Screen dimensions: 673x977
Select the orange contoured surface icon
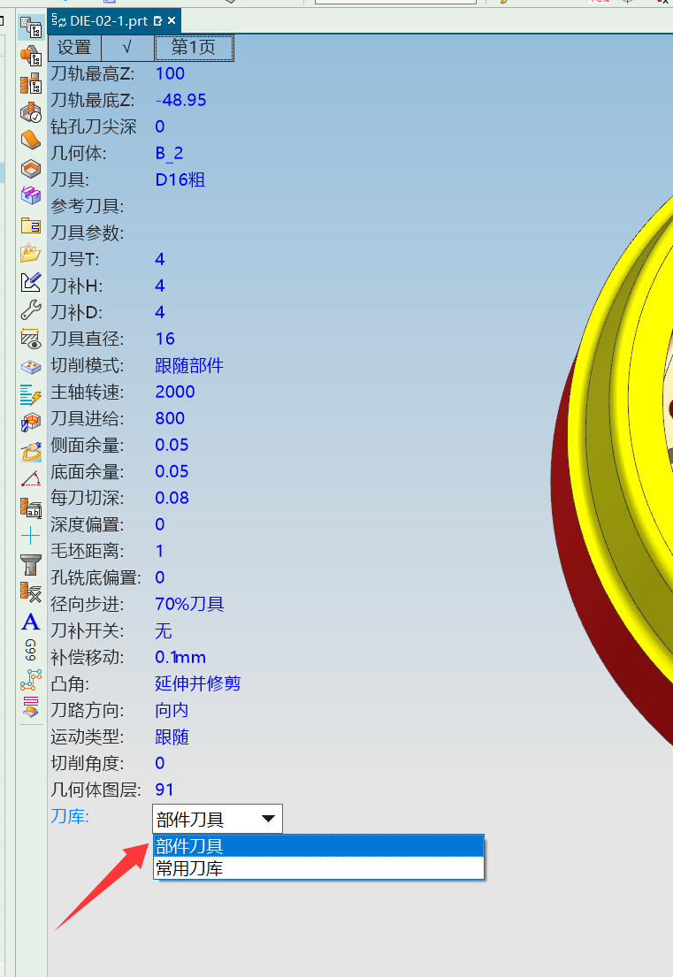pos(31,141)
